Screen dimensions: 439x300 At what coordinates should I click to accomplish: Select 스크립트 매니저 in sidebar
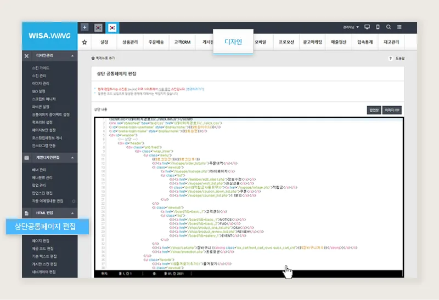pos(44,99)
